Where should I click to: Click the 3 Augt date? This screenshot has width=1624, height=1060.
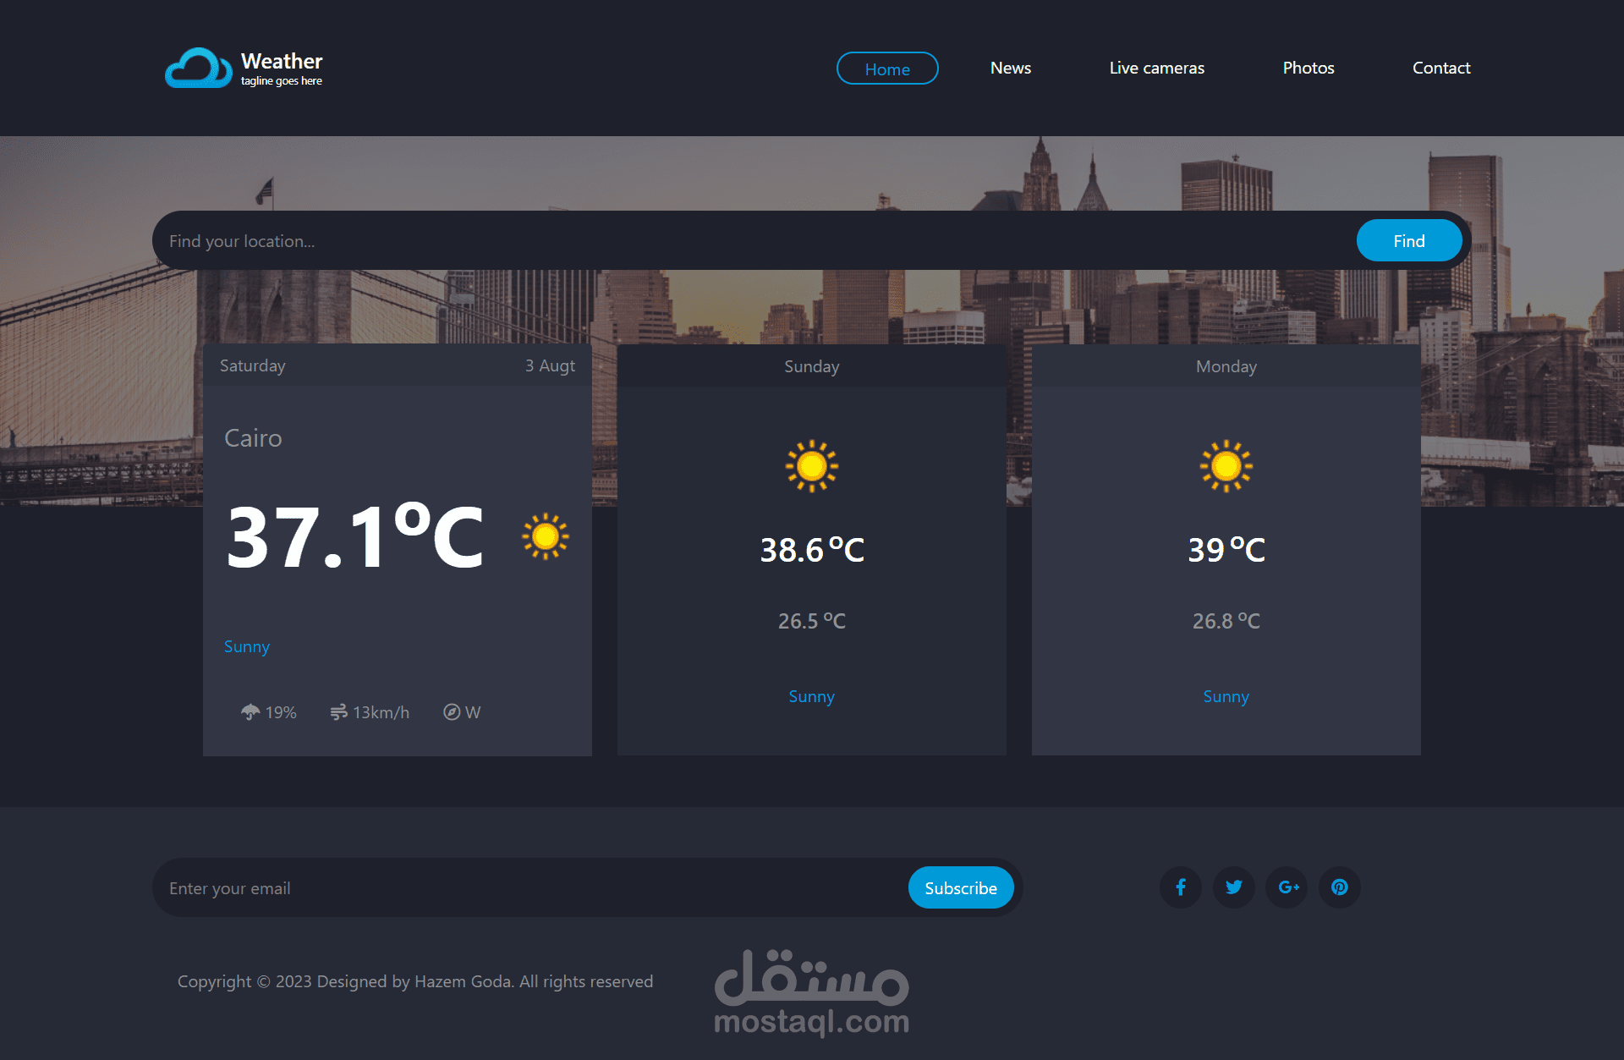click(550, 365)
